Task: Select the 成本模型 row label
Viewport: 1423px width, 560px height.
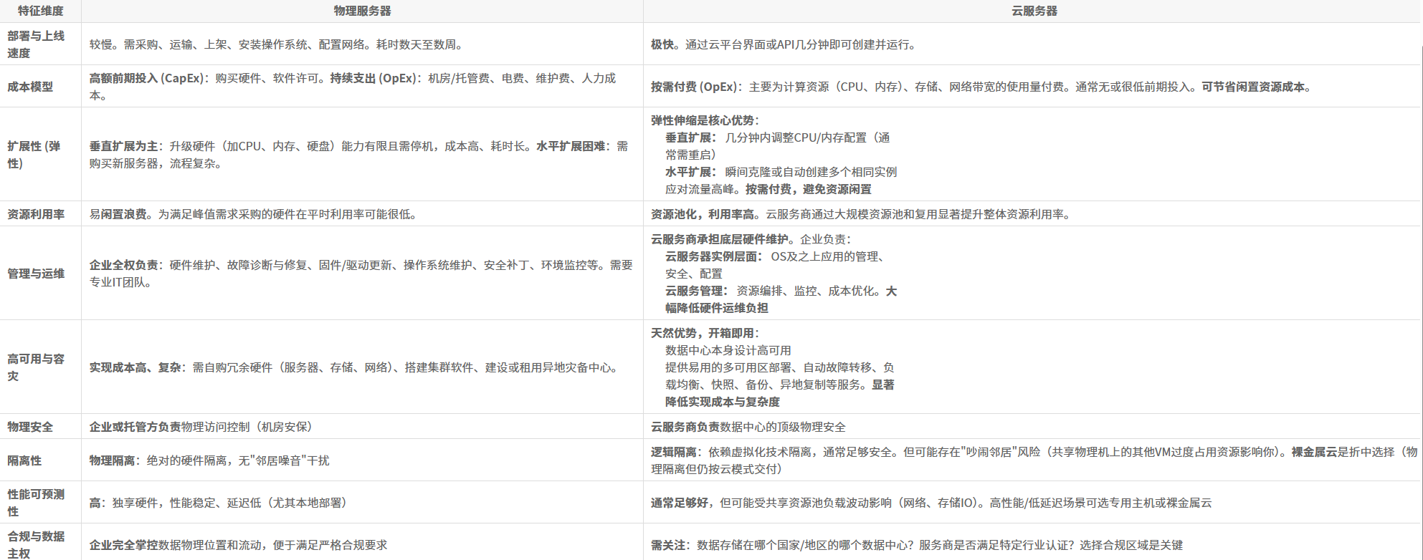Action: 30,87
